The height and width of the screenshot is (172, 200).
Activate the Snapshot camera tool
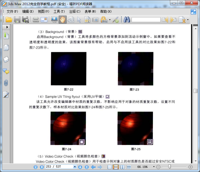[x=95, y=20]
